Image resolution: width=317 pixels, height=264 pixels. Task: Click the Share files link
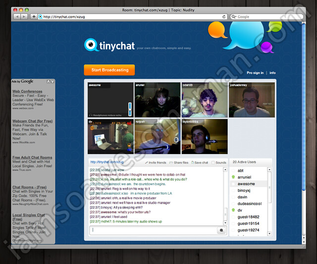[x=181, y=163]
